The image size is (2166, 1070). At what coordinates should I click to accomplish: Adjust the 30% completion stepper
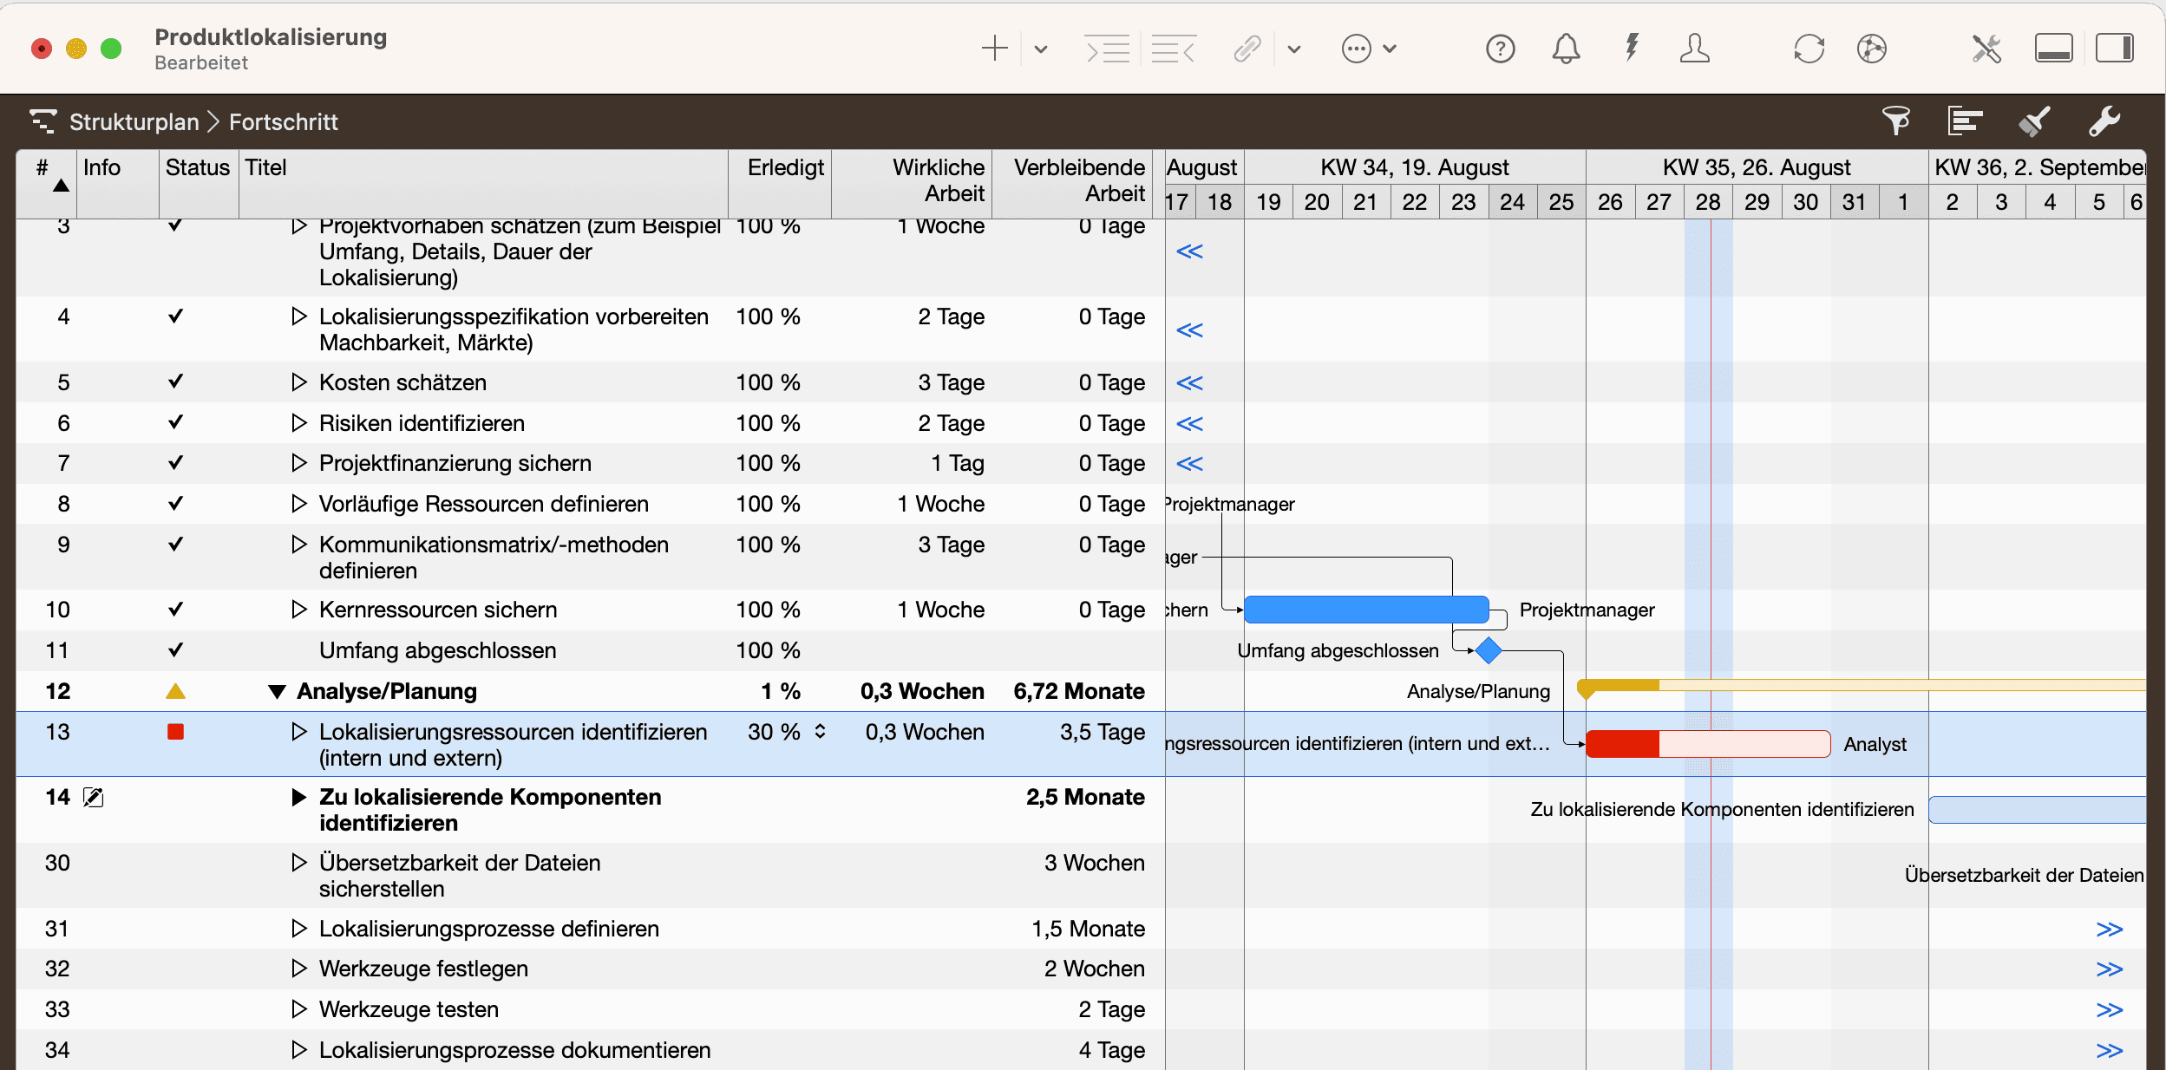coord(820,732)
